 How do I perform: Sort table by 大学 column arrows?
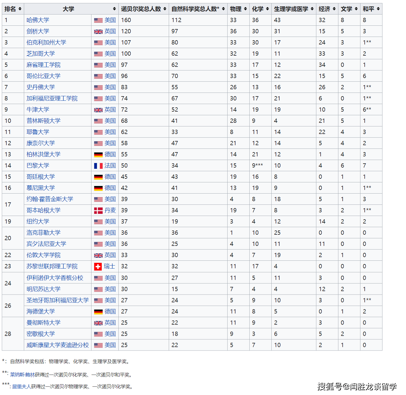click(x=114, y=9)
